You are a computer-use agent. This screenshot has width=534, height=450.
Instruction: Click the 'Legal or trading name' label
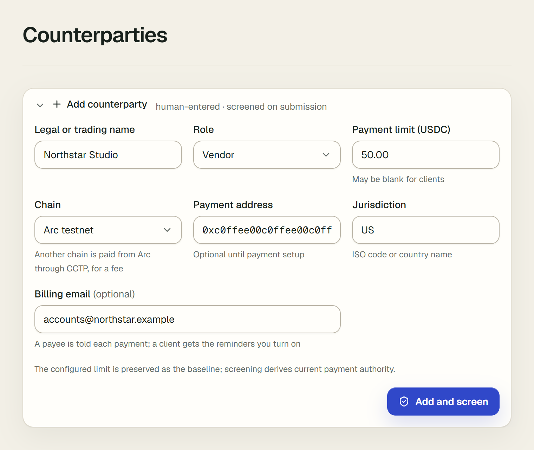click(x=85, y=129)
